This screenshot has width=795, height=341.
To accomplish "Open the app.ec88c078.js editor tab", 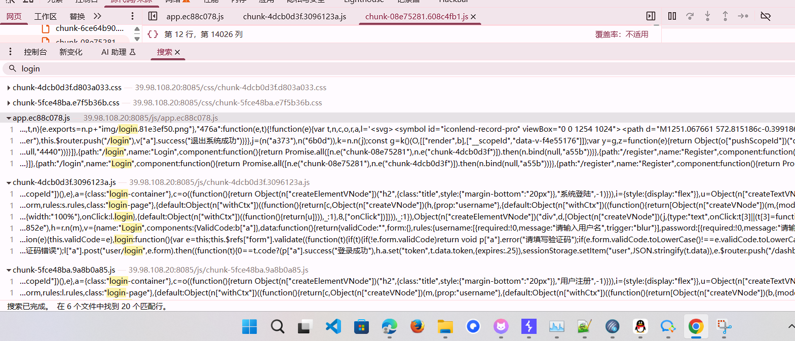I will (195, 16).
